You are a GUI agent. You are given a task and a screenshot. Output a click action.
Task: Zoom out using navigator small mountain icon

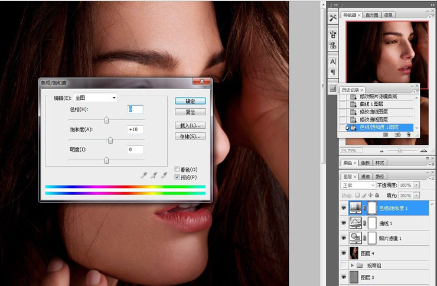tap(381, 151)
